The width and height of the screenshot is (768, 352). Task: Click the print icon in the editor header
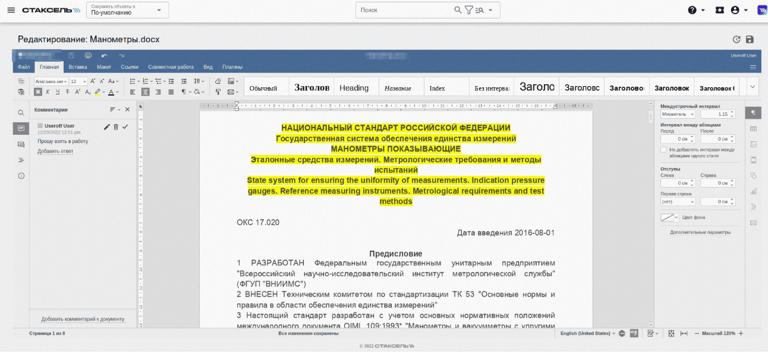(88, 55)
